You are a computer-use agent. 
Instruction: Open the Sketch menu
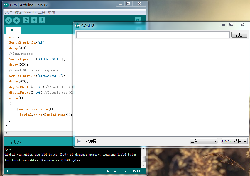[x=30, y=12]
